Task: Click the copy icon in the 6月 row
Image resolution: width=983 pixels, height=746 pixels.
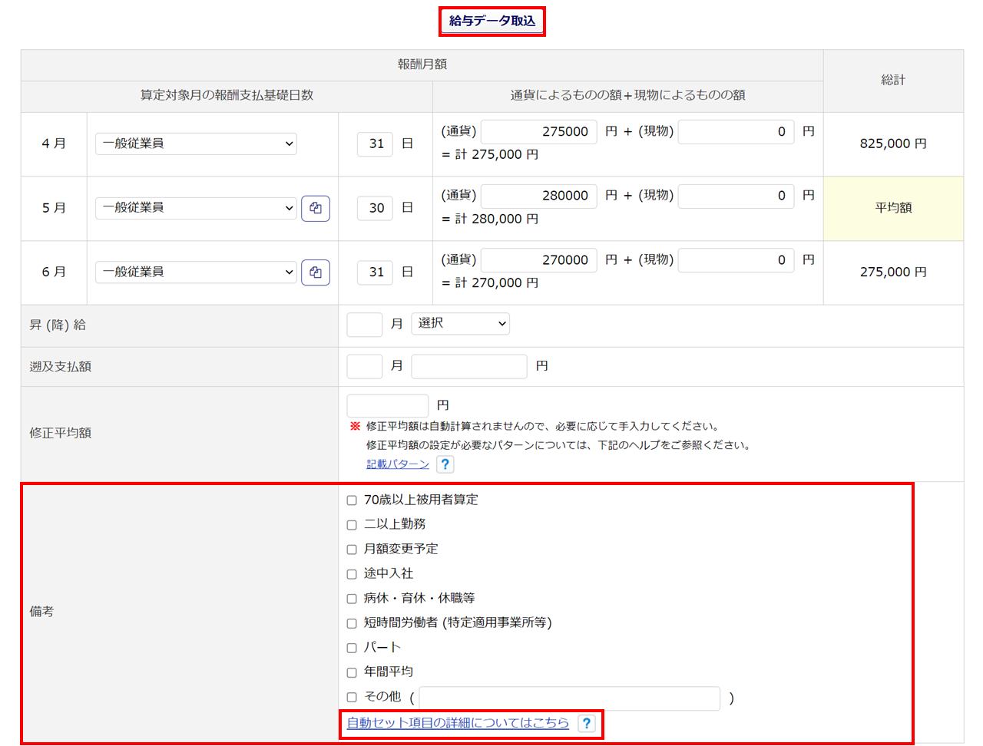Action: point(316,272)
